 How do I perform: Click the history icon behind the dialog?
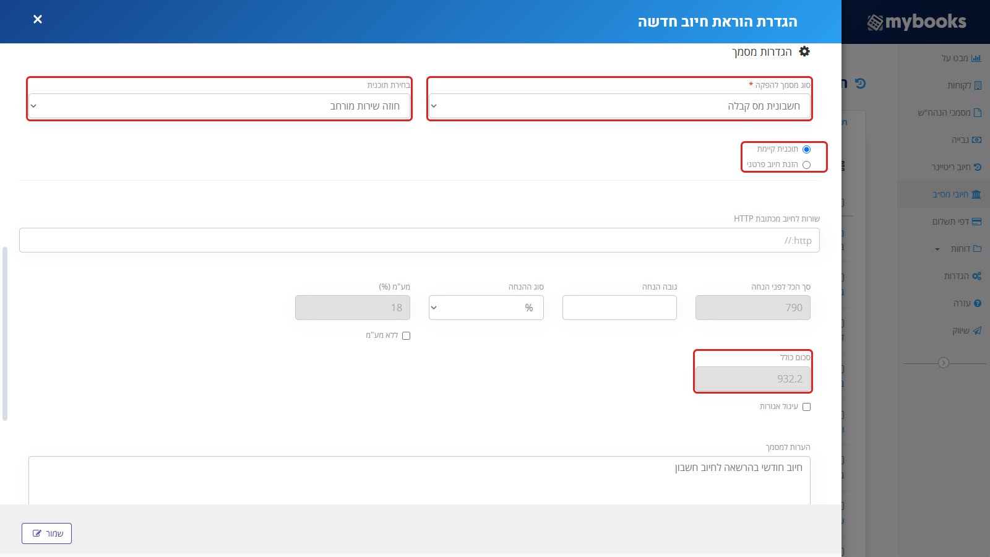click(x=860, y=83)
